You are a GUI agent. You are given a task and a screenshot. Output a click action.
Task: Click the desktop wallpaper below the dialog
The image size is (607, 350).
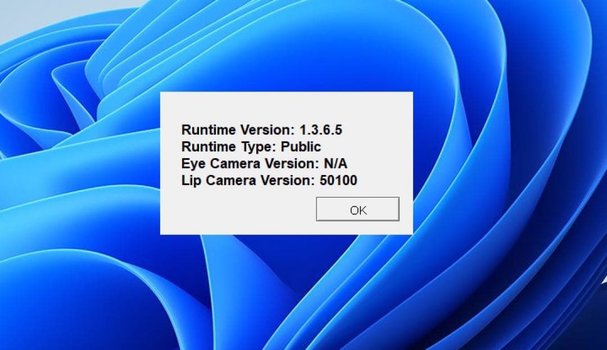click(x=287, y=292)
